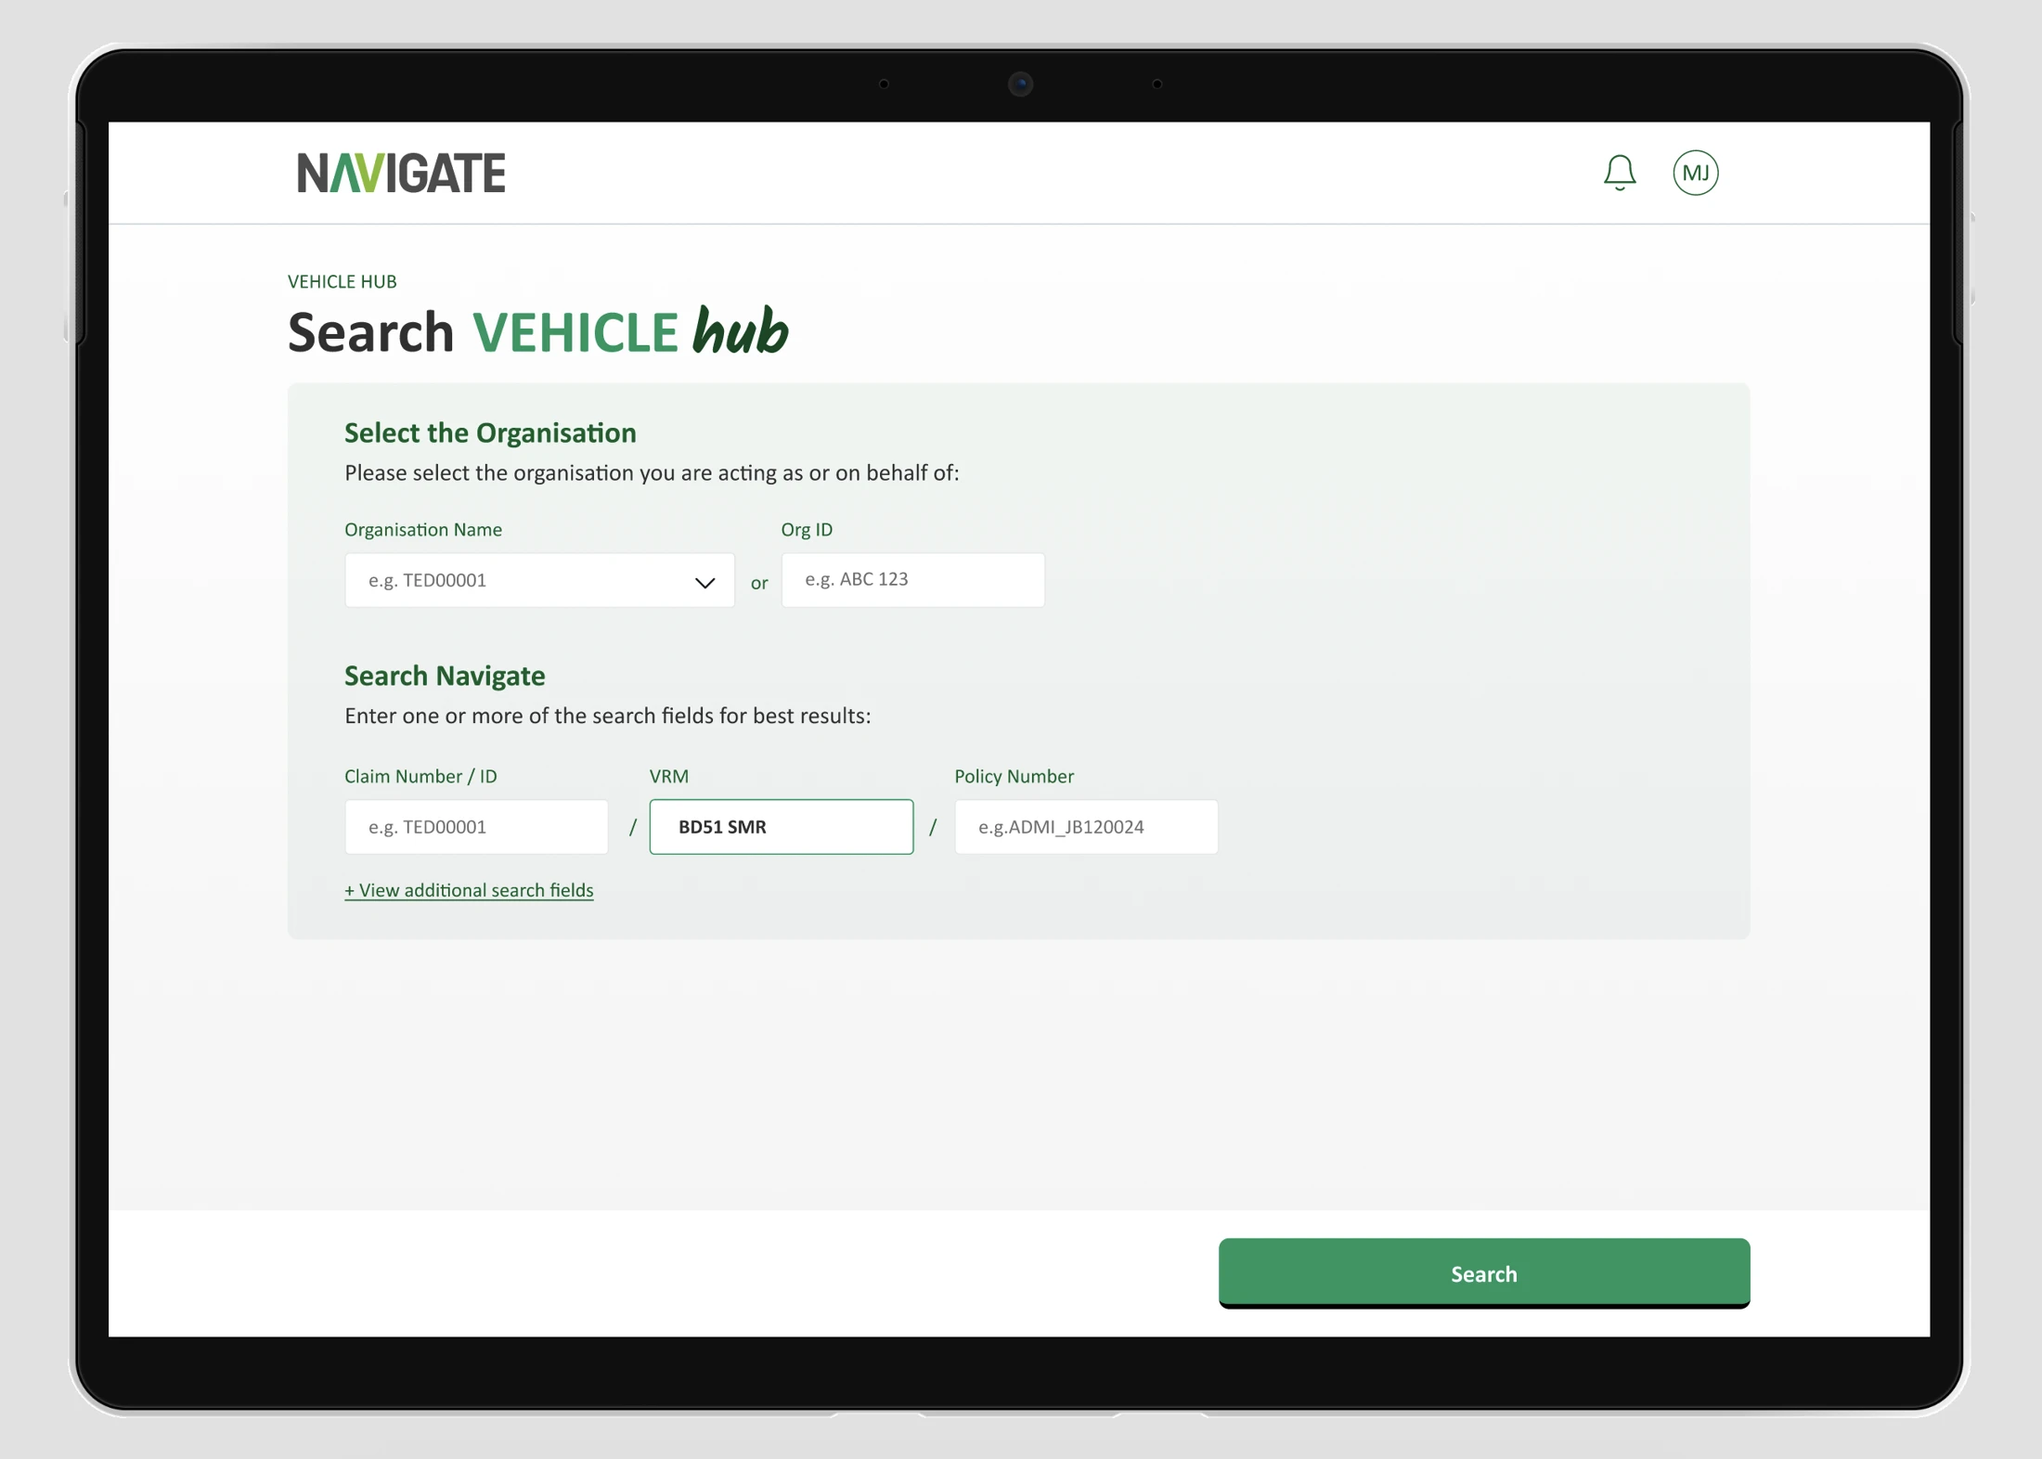The width and height of the screenshot is (2042, 1459).
Task: Click the Search VEHICLE hub page title
Action: point(538,331)
